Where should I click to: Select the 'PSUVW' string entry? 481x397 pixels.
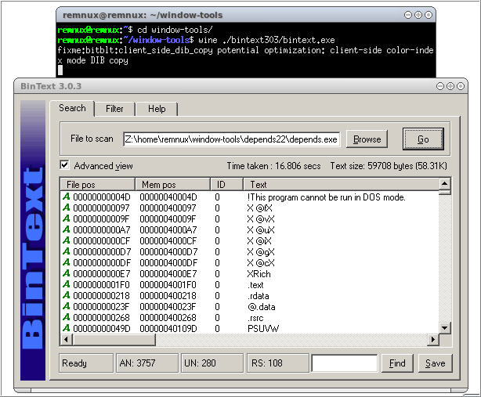(x=263, y=329)
